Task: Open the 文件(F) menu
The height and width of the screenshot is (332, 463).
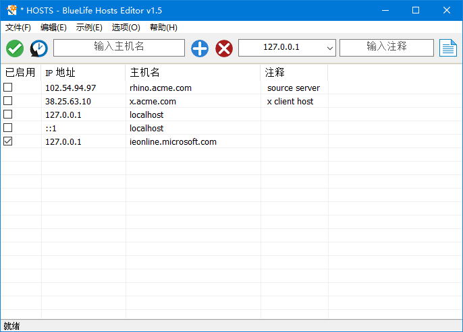Action: point(18,28)
